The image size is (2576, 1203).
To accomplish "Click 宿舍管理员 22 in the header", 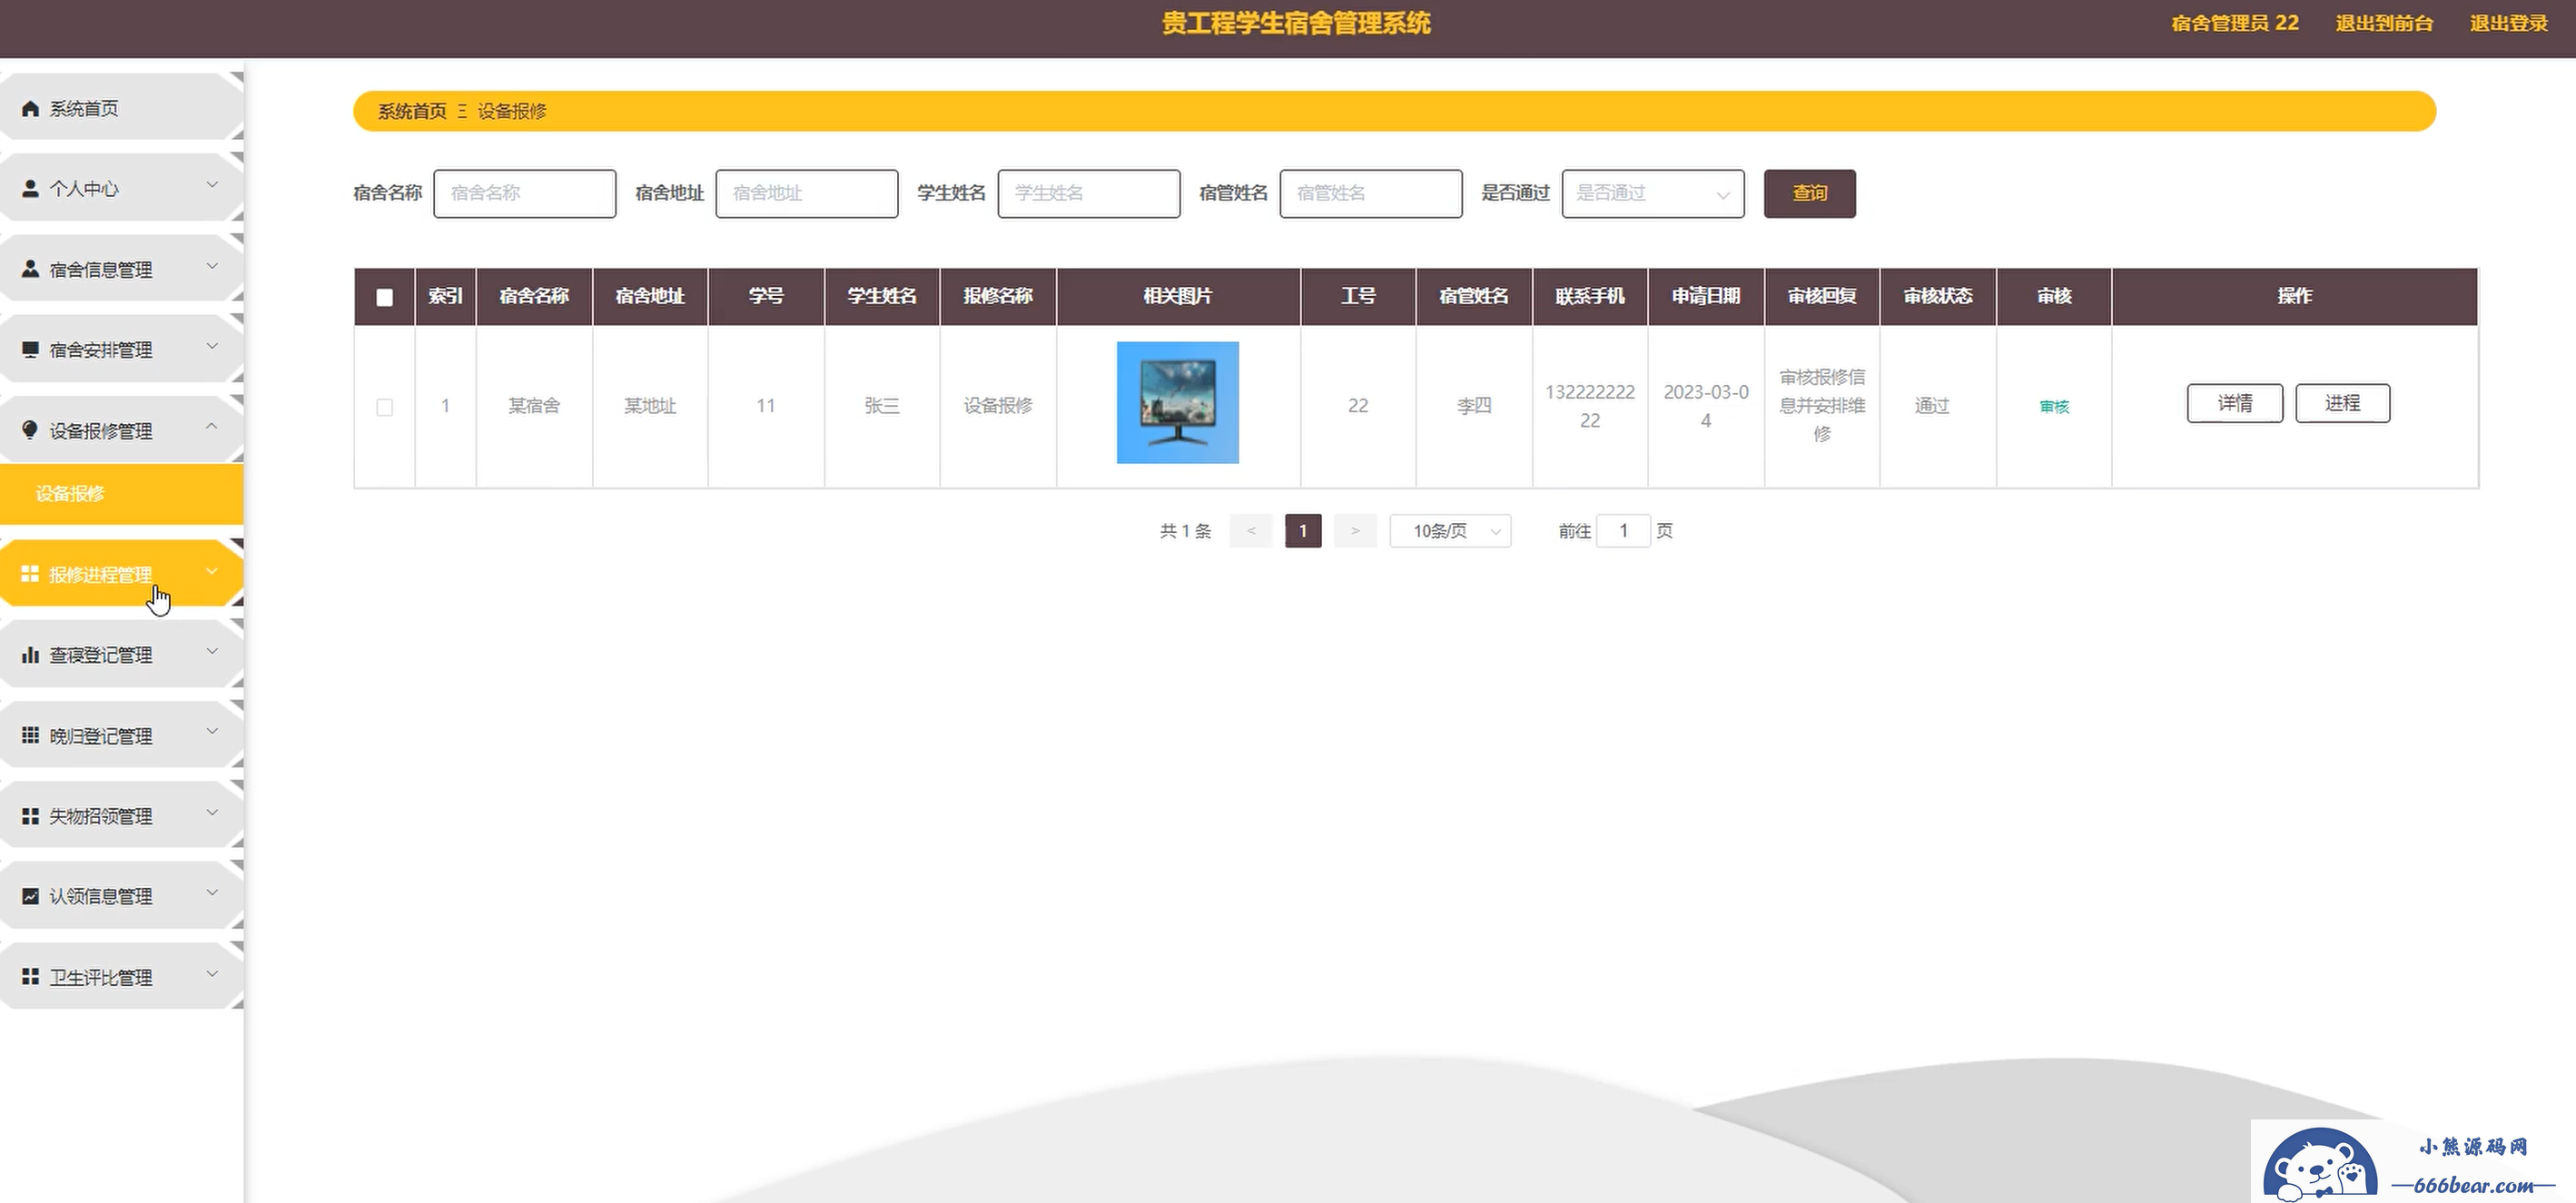I will pos(2235,23).
